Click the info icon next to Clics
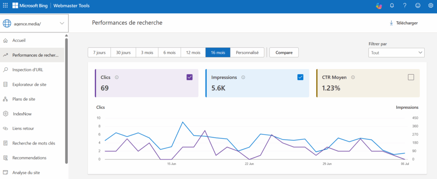437x179 pixels. 117,78
